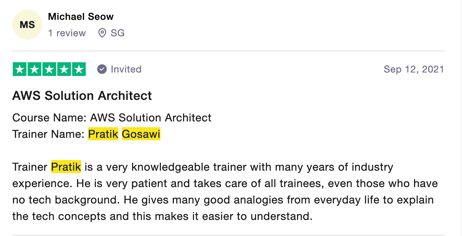Click the third green rating star
Screen dimensions: 462x236
[x=49, y=69]
